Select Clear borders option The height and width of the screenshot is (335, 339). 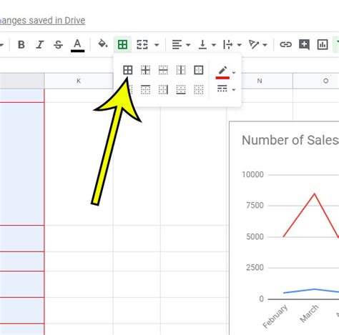click(199, 89)
